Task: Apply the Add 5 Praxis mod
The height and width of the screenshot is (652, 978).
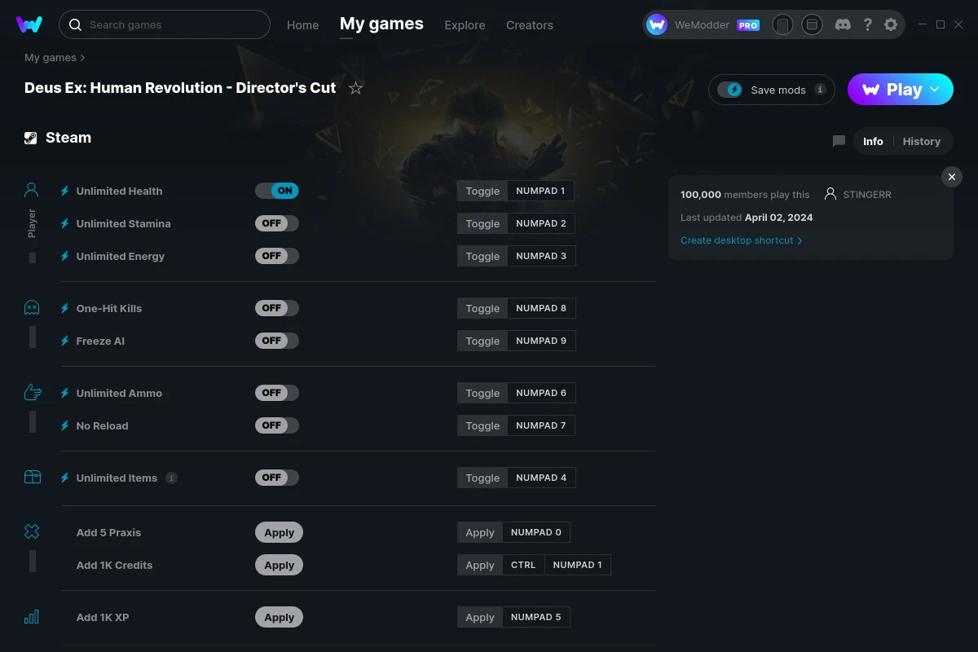Action: [279, 532]
